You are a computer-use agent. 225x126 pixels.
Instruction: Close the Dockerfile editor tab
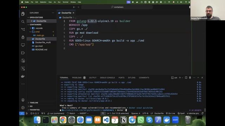(x=73, y=13)
